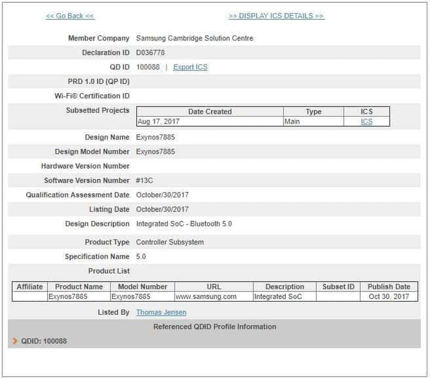Click Wi-Fi Certification ID label
Viewport: 430px width, 379px height.
coord(92,96)
